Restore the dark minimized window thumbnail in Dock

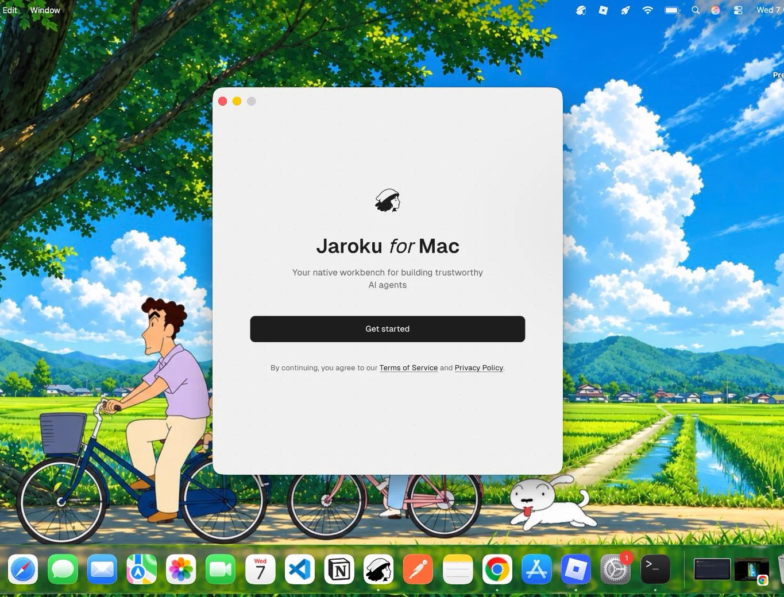pos(712,569)
